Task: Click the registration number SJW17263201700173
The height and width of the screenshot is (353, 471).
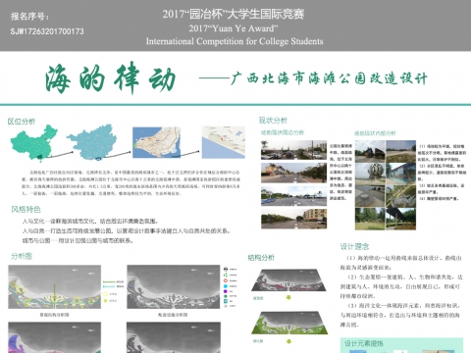Action: point(47,31)
